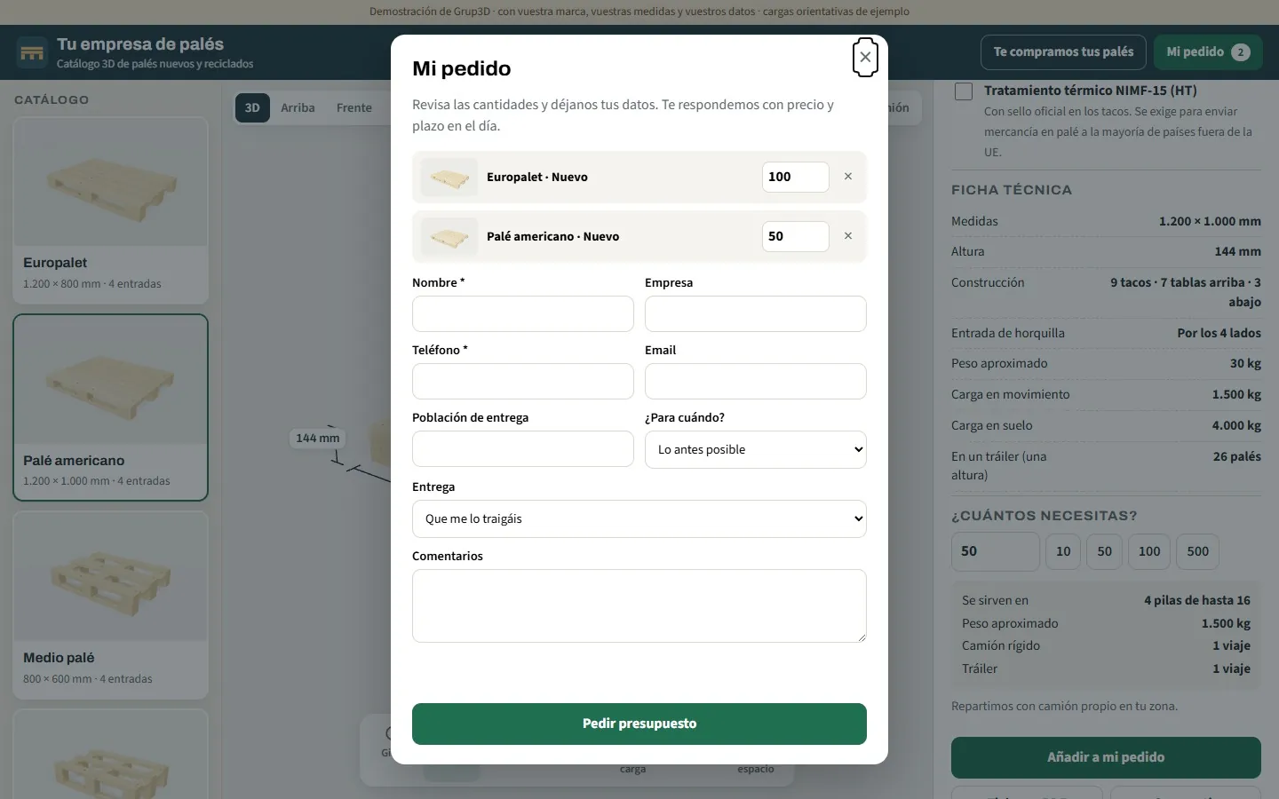This screenshot has height=799, width=1279.
Task: Switch to the Arriba view tab
Action: [298, 107]
